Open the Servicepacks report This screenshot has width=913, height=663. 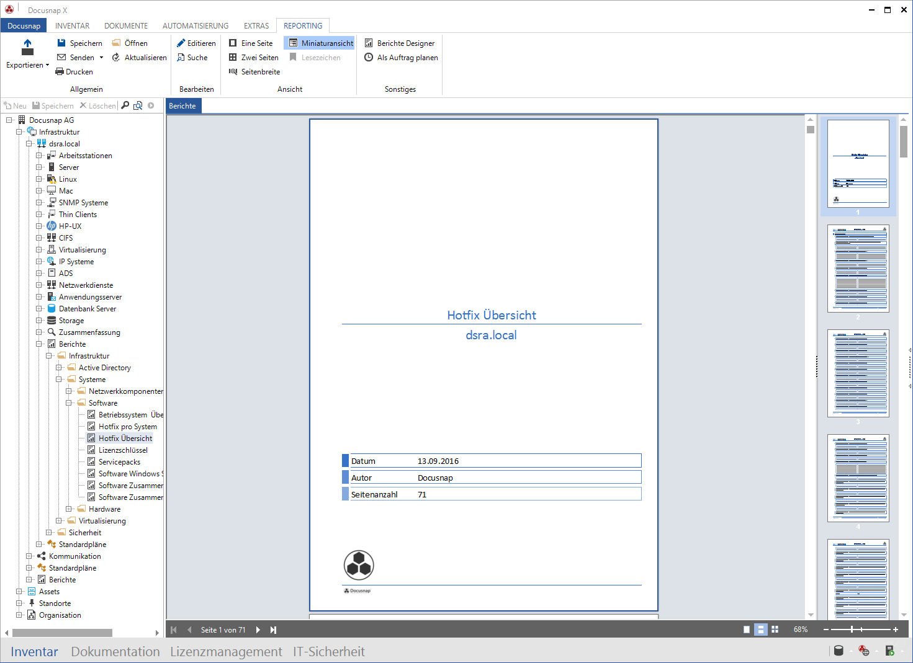[119, 462]
